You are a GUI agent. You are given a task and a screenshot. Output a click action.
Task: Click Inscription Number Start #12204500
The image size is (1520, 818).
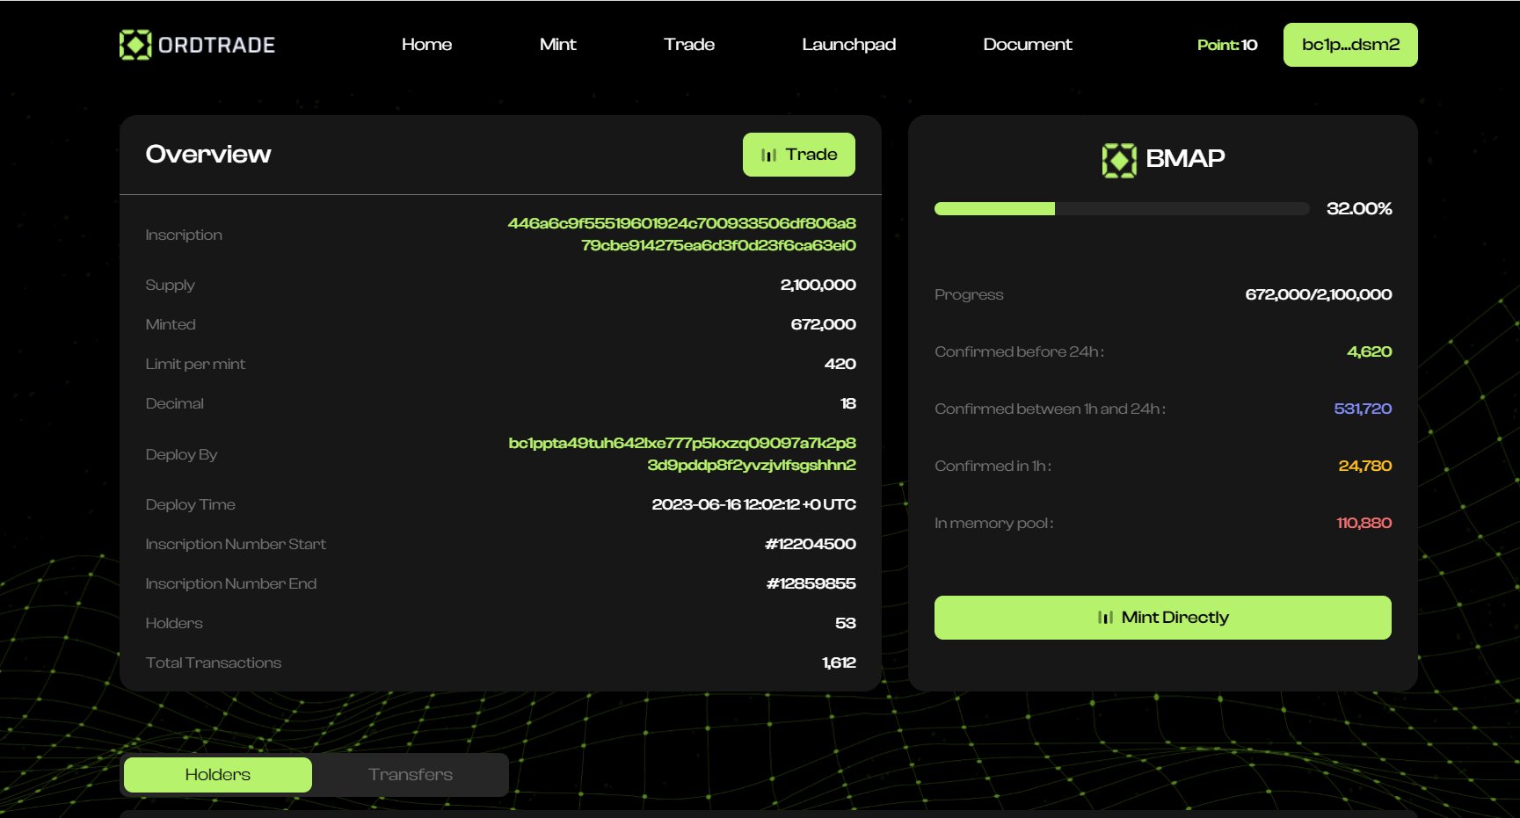(x=810, y=545)
